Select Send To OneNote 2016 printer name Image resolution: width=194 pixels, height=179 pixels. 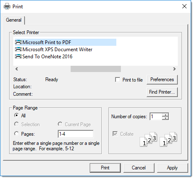click(x=47, y=57)
